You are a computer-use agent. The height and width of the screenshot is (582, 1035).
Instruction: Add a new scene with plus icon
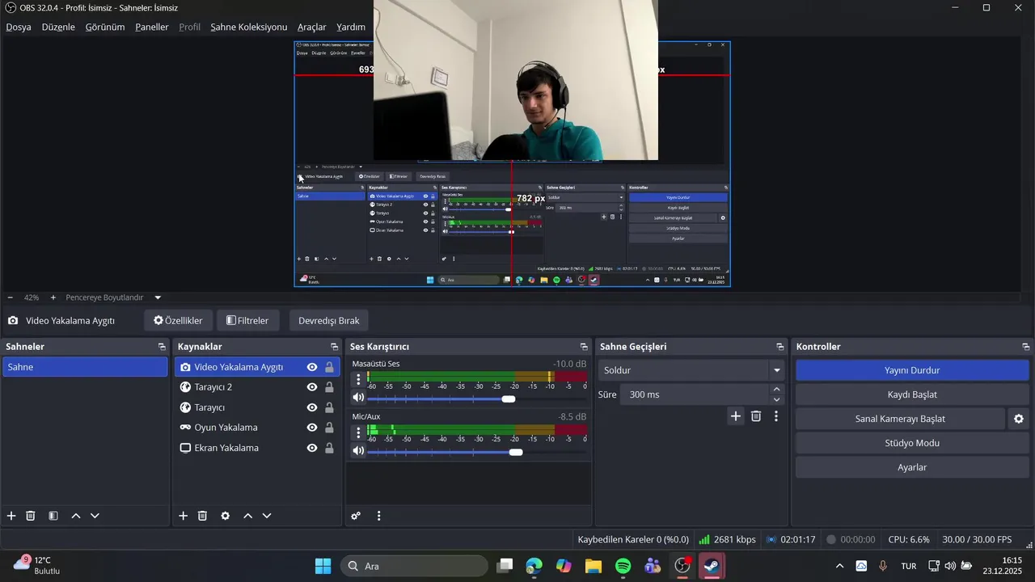(11, 516)
